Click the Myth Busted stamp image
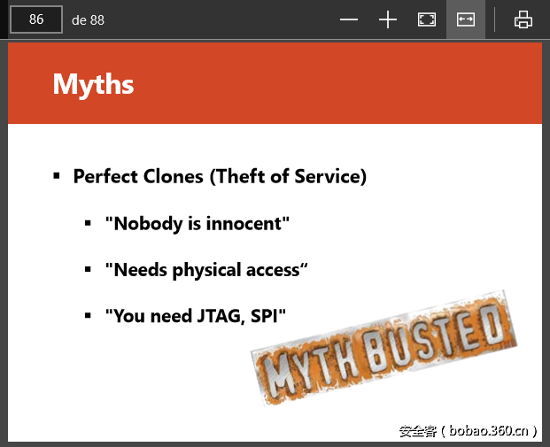The image size is (550, 447). coord(383,348)
